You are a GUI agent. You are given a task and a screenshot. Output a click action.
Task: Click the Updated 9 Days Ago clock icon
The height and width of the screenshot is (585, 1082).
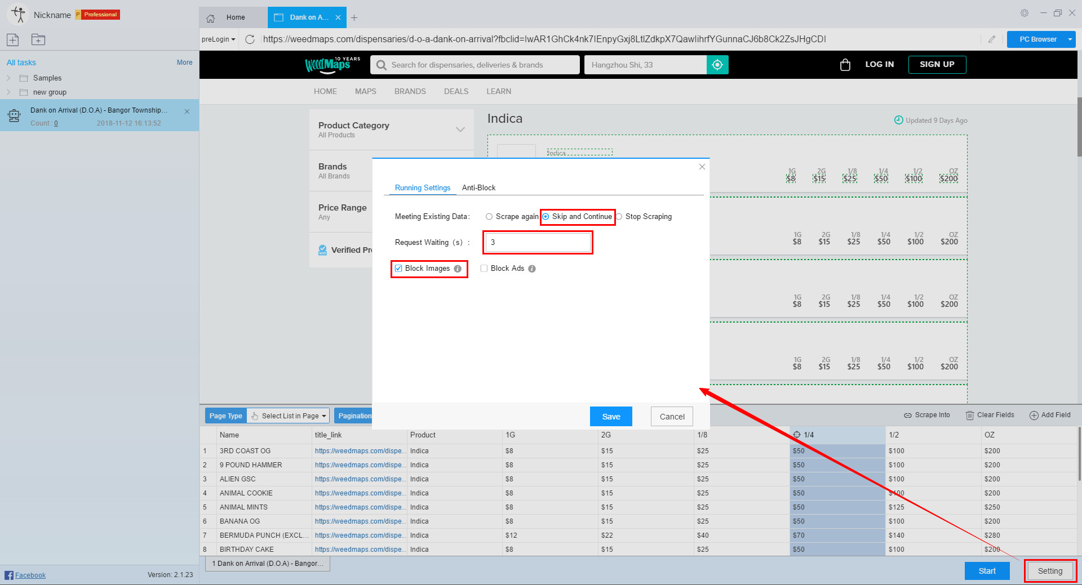tap(899, 120)
